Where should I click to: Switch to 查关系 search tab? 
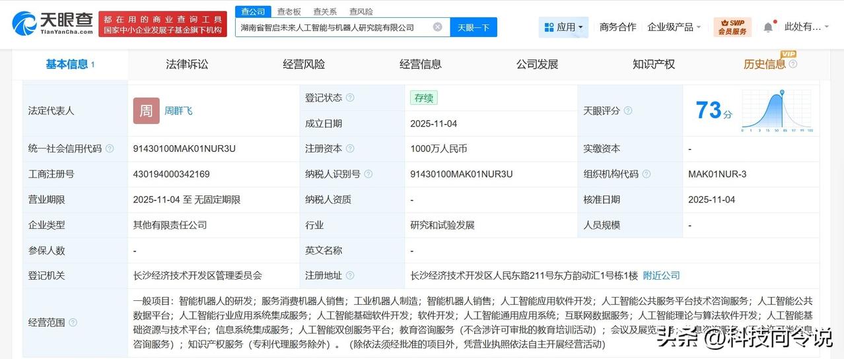point(325,11)
